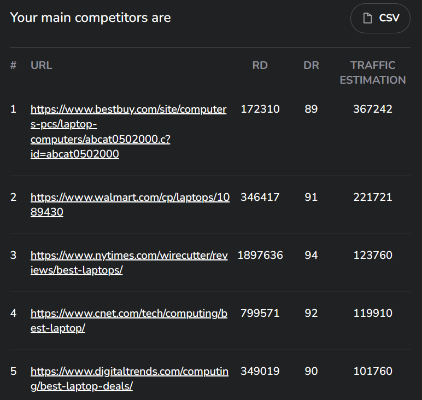This screenshot has width=422, height=400.
Task: Click the RD column header
Action: pos(260,65)
